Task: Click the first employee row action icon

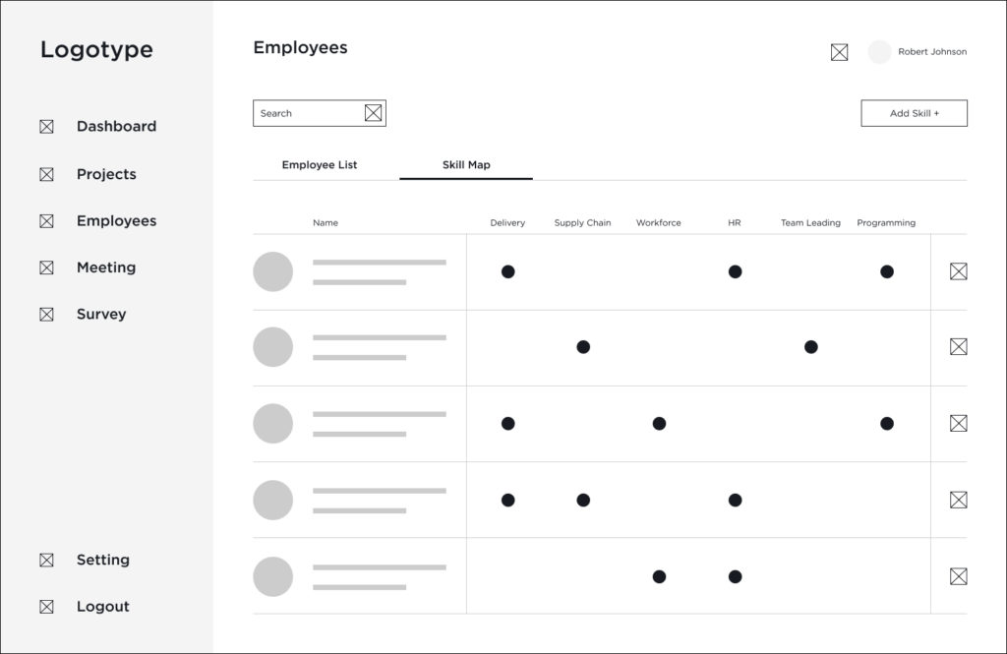Action: click(x=958, y=271)
